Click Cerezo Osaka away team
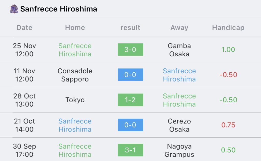The height and width of the screenshot is (161, 261). point(179,125)
